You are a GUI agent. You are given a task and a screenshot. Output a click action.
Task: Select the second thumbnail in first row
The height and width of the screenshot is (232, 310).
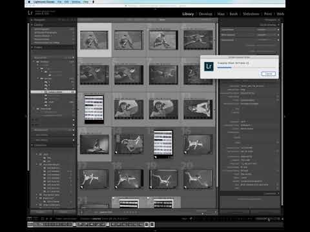(129, 40)
